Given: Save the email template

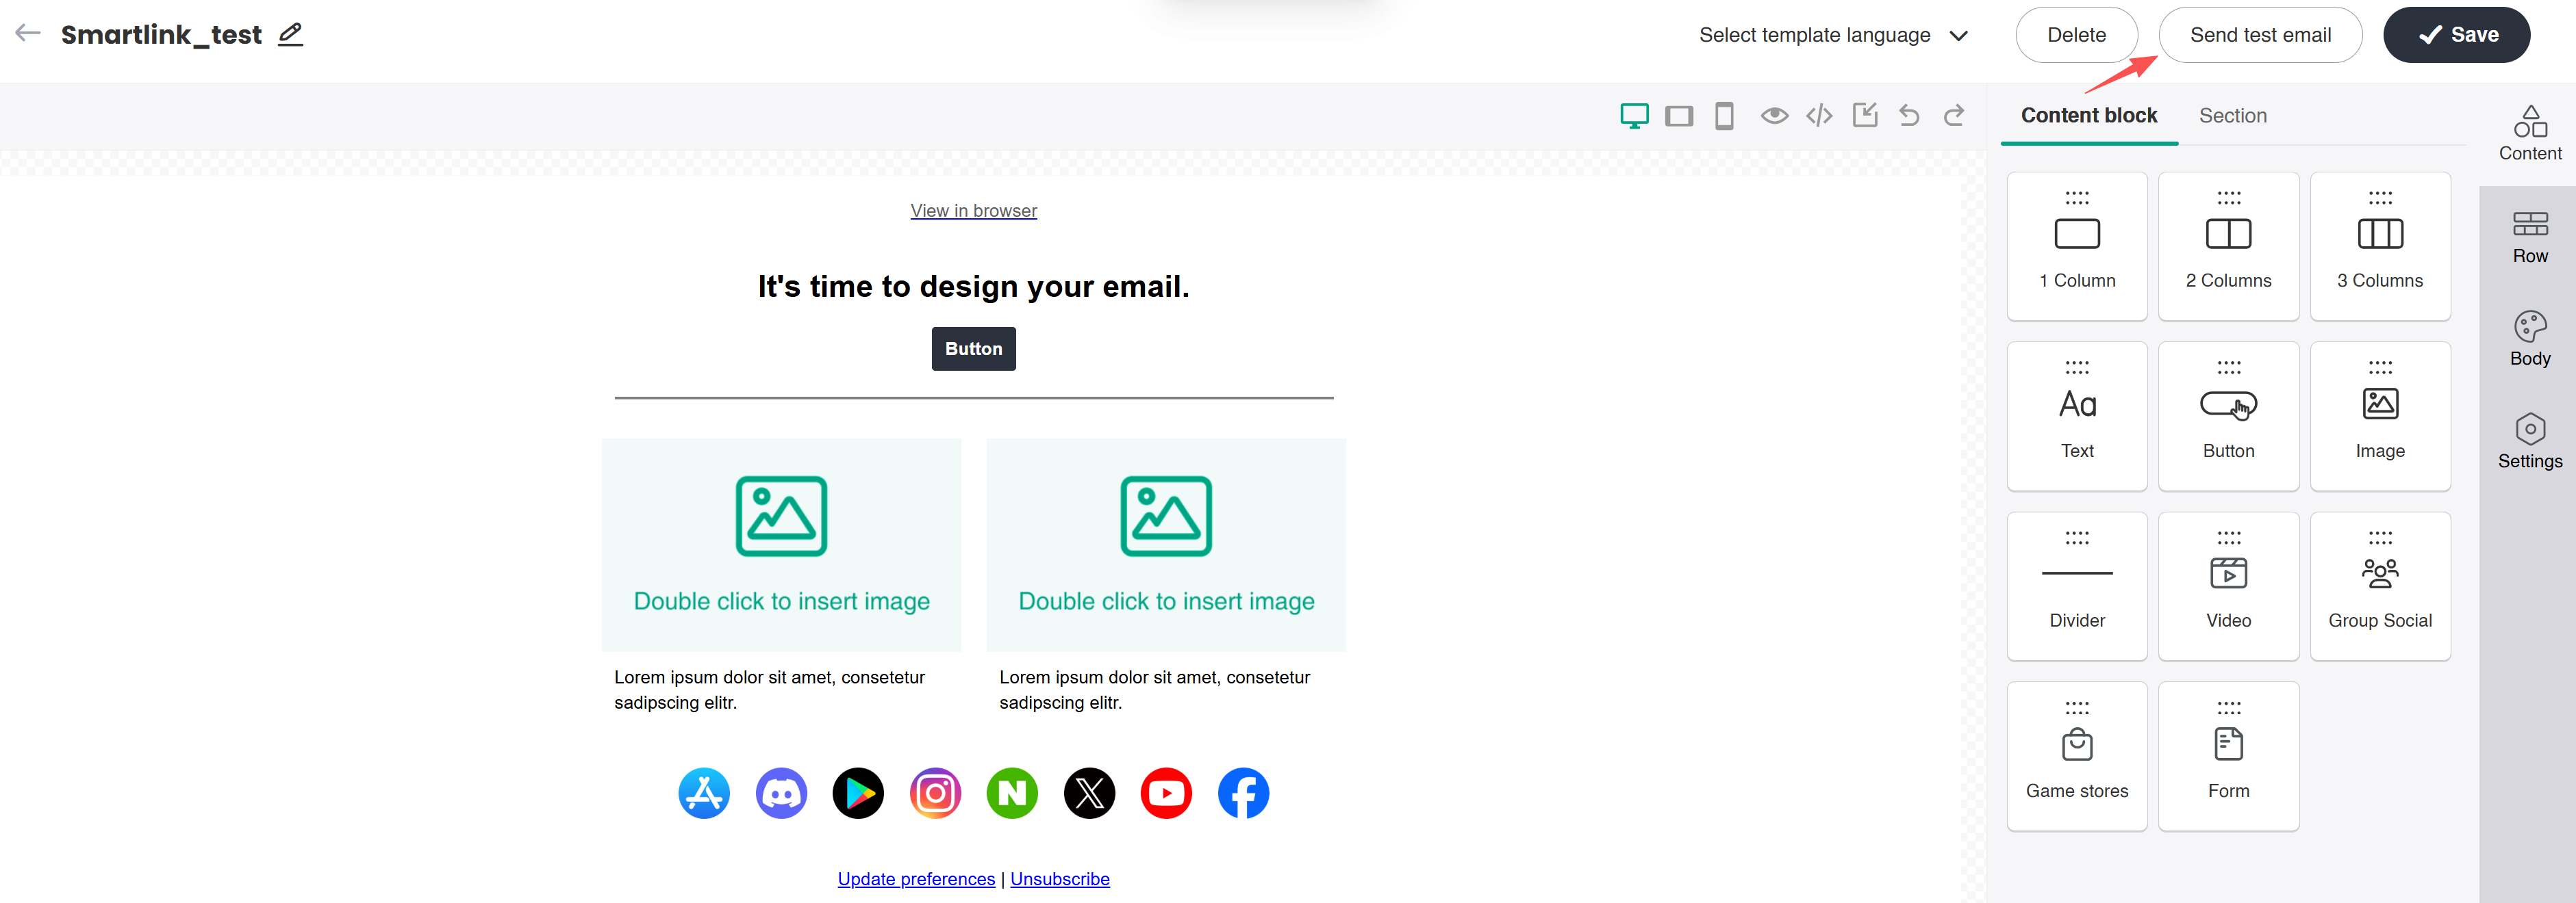Looking at the screenshot, I should 2456,35.
